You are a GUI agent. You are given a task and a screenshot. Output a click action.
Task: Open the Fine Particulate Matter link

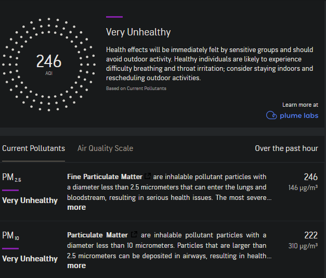click(105, 177)
